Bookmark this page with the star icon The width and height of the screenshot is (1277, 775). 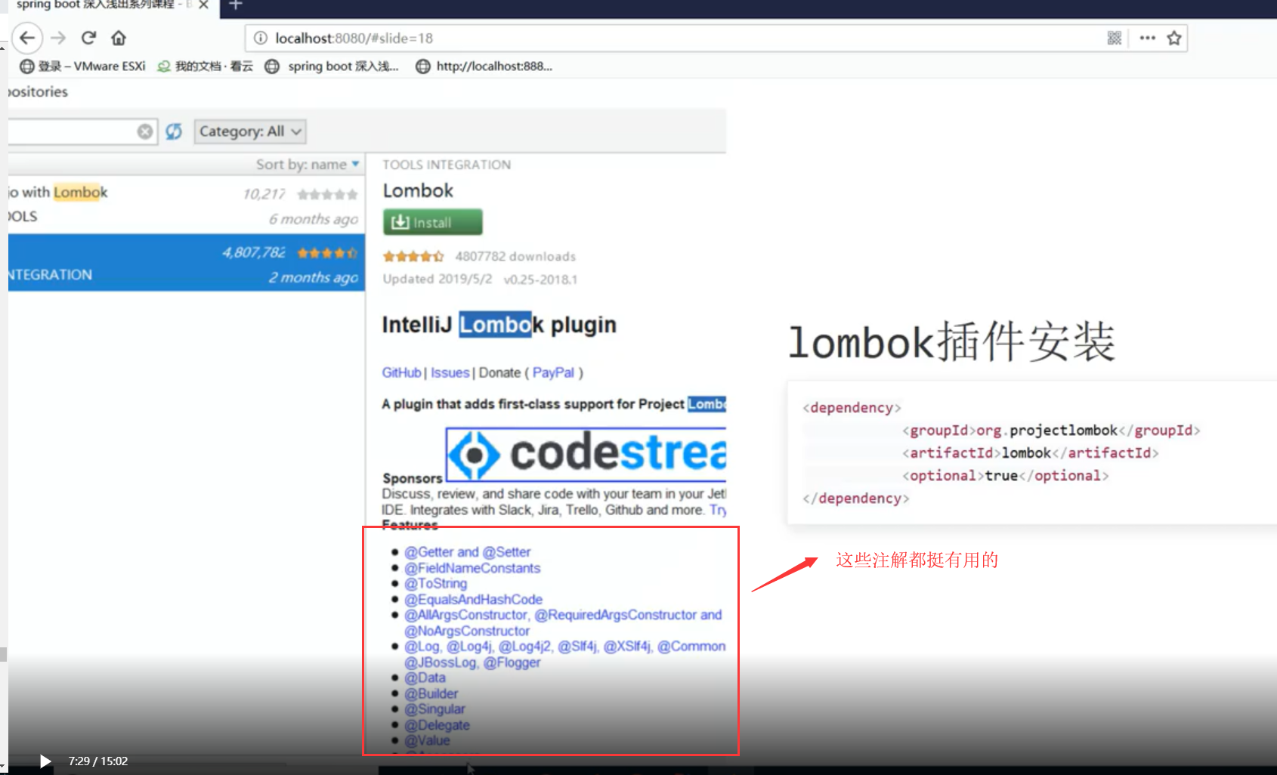pos(1174,38)
